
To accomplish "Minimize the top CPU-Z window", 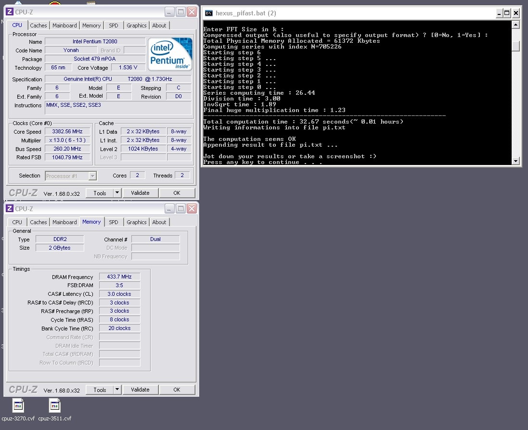I will coord(169,12).
